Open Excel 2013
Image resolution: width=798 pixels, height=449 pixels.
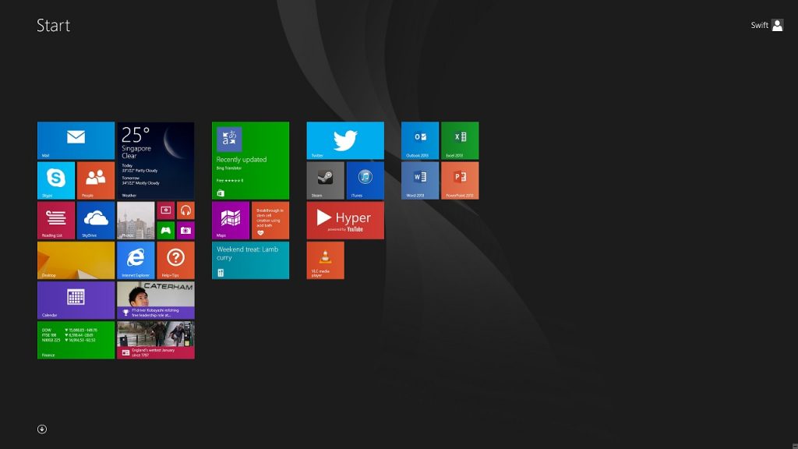pyautogui.click(x=460, y=140)
